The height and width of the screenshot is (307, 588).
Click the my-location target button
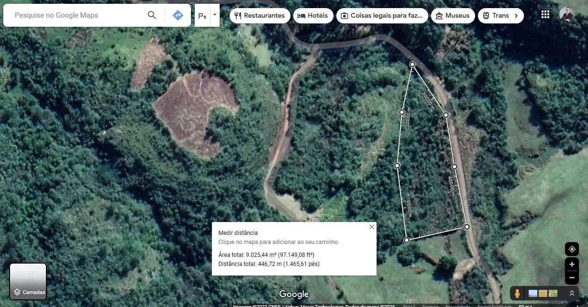(572, 249)
